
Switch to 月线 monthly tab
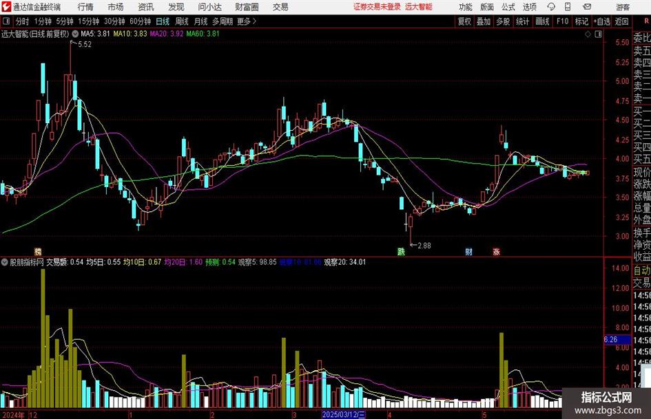pyautogui.click(x=200, y=21)
